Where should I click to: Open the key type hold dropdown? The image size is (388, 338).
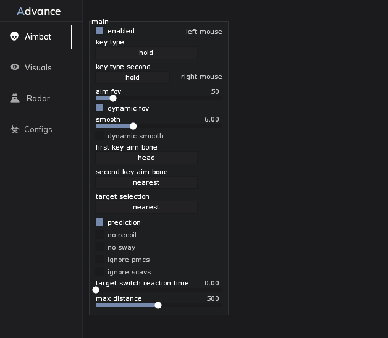click(x=146, y=53)
